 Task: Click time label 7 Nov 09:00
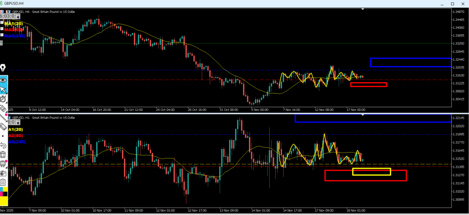[37, 210]
